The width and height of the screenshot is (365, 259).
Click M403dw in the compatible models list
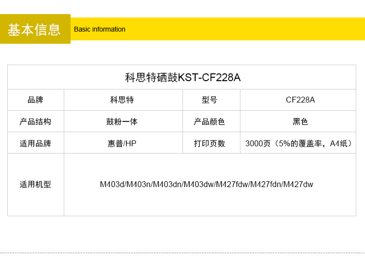click(198, 185)
